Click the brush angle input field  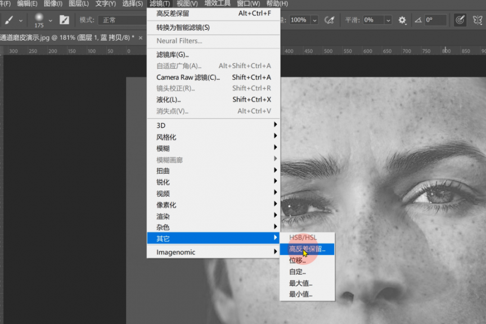coord(435,20)
